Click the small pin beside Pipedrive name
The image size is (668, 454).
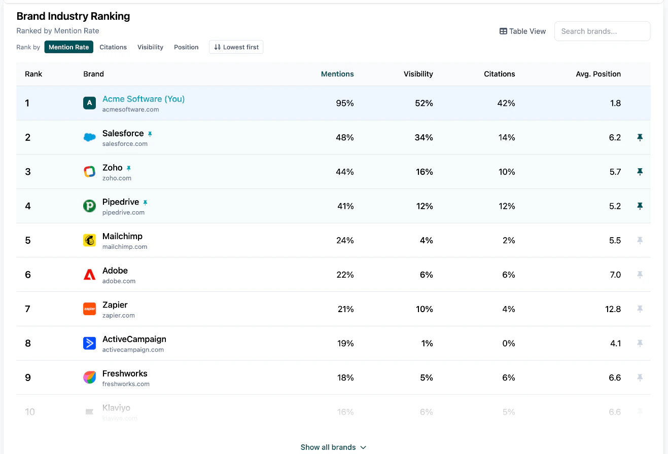point(146,203)
